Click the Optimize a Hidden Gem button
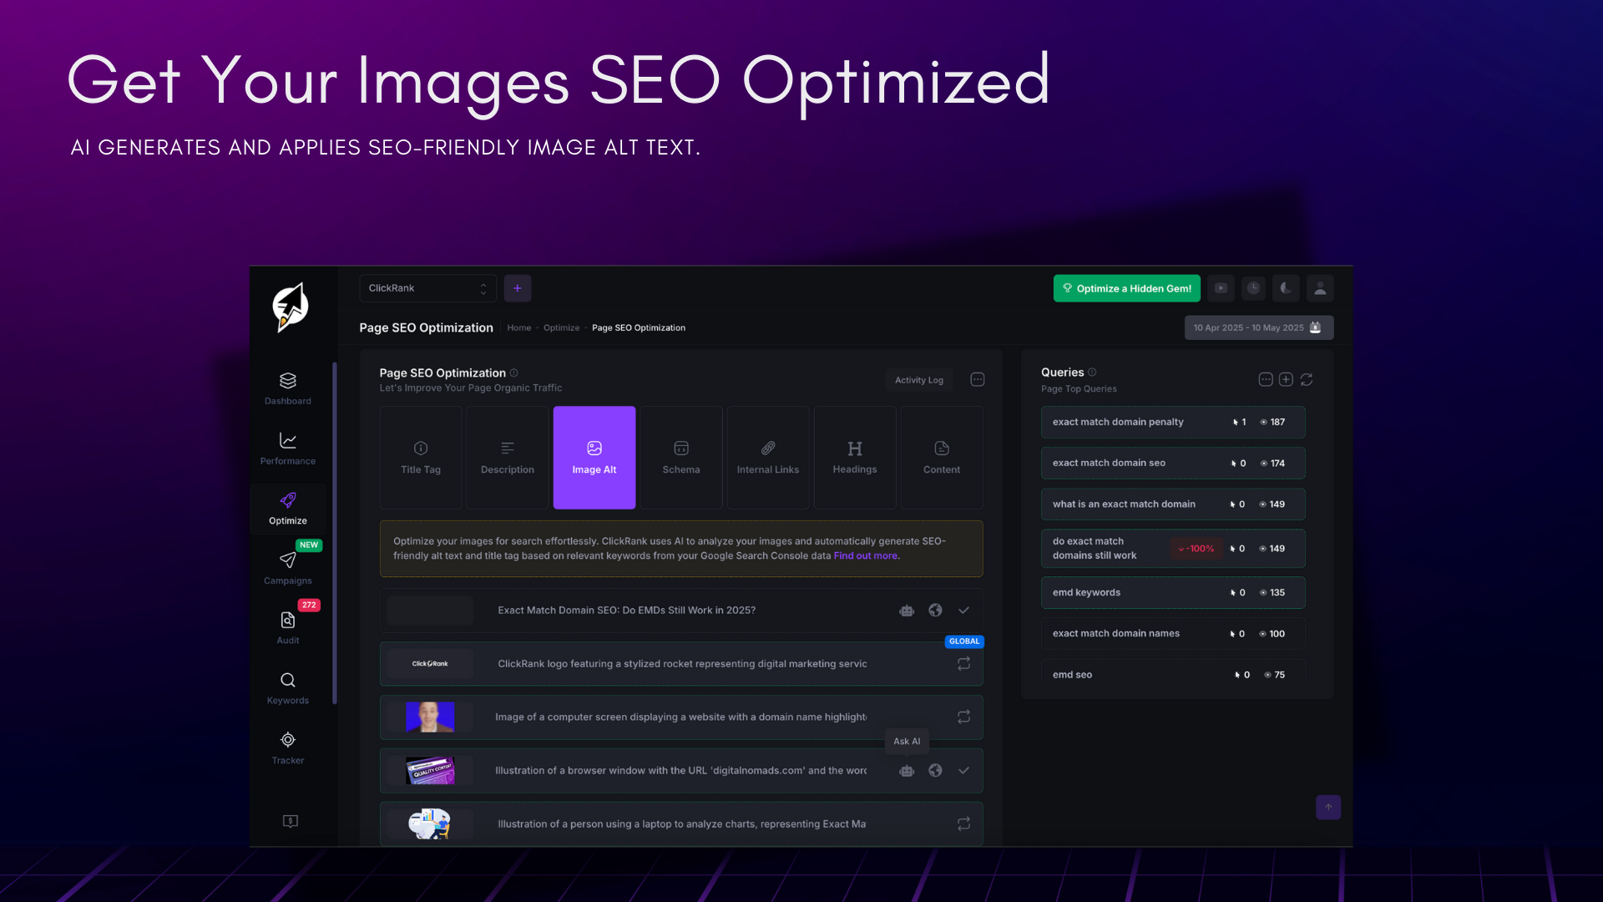This screenshot has height=902, width=1603. pos(1126,288)
